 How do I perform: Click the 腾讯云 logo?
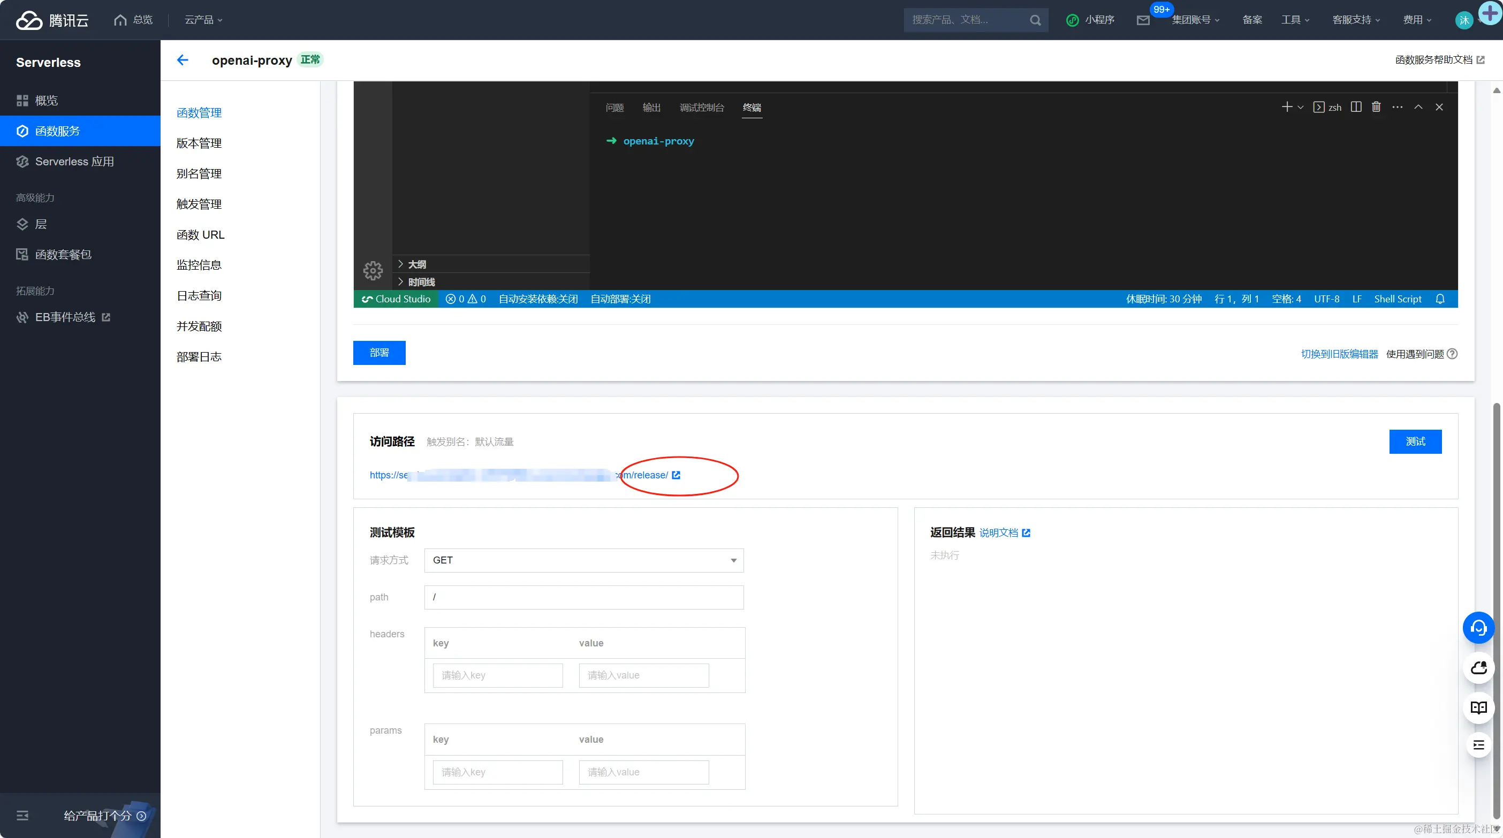coord(52,19)
